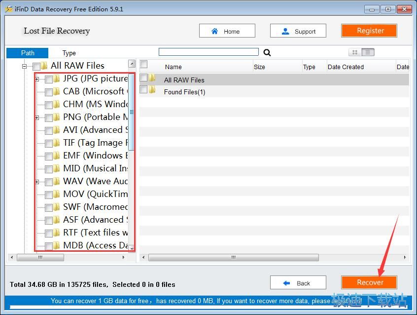Switch to detailed list view
This screenshot has width=417, height=315.
pyautogui.click(x=368, y=52)
